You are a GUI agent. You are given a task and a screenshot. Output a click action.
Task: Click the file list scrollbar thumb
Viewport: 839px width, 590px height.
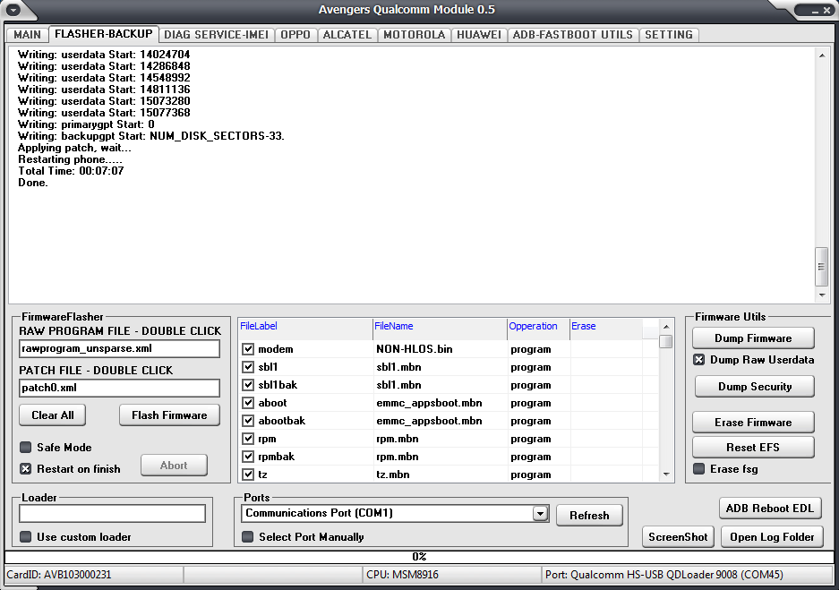666,342
